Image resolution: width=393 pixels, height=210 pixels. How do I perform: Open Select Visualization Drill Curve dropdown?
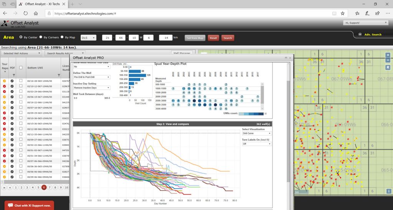click(256, 133)
